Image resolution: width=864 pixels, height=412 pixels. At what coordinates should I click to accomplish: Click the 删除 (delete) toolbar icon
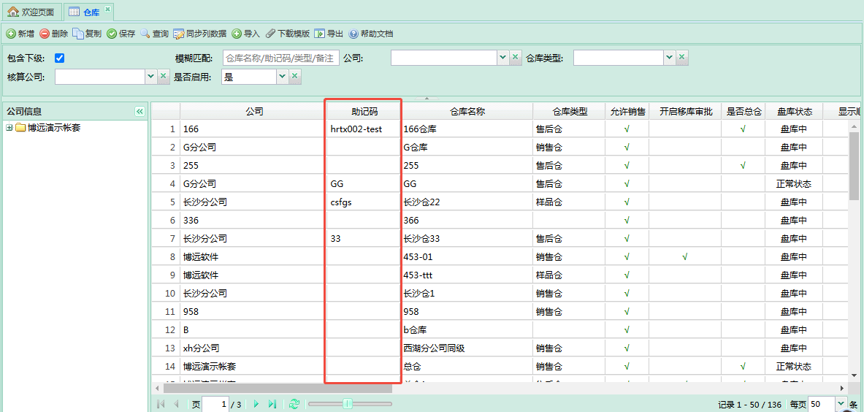click(45, 34)
